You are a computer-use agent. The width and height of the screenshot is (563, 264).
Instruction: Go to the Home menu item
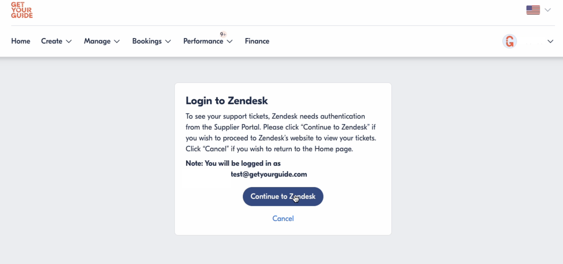tap(21, 41)
